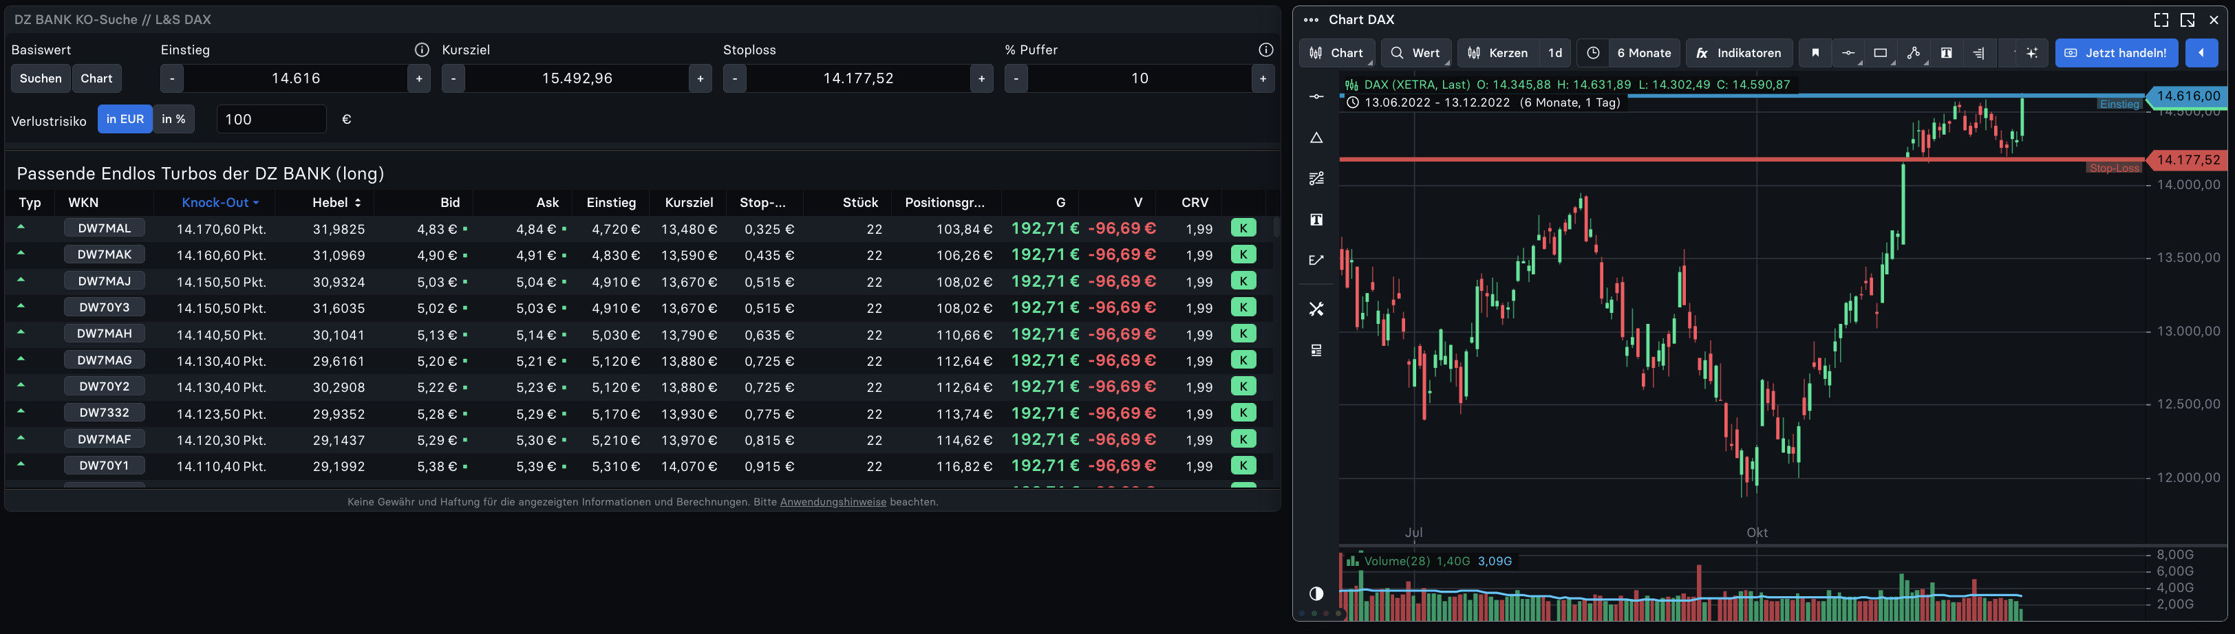
Task: Select the text annotation tool in sidebar
Action: pos(1316,220)
